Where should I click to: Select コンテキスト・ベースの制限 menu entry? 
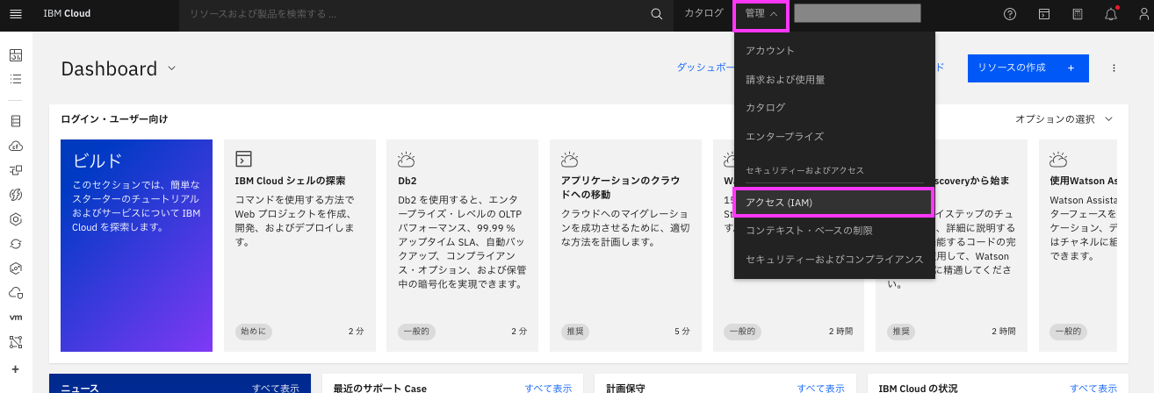point(835,230)
